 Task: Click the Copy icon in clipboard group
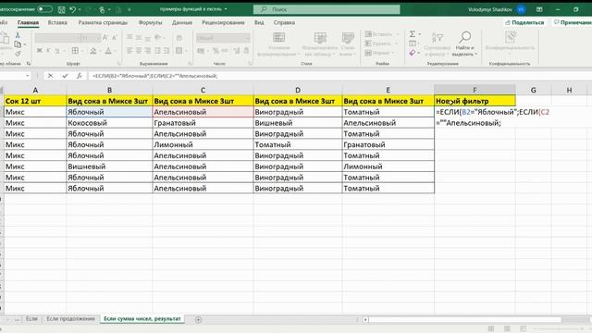tap(18, 44)
